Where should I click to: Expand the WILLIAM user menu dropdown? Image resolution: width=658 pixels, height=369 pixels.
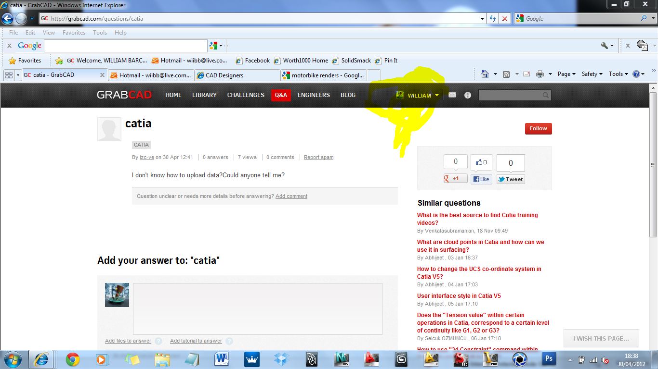click(437, 95)
